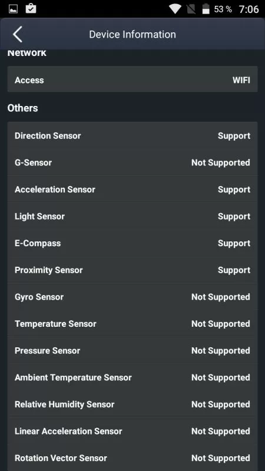Tap the image notification icon
The height and width of the screenshot is (471, 265).
[x=13, y=9]
